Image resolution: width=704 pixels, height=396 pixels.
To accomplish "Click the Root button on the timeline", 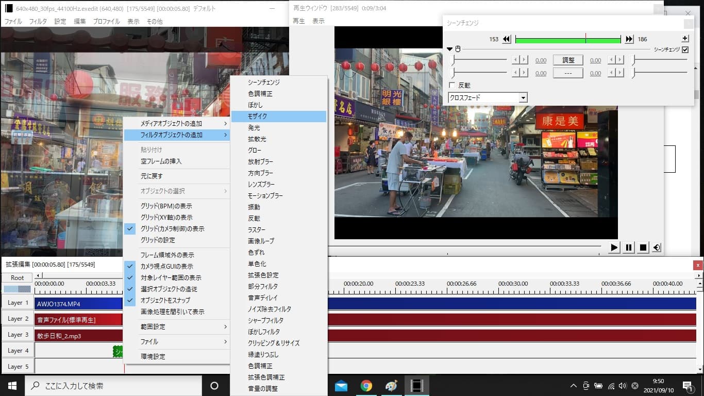I will [18, 278].
